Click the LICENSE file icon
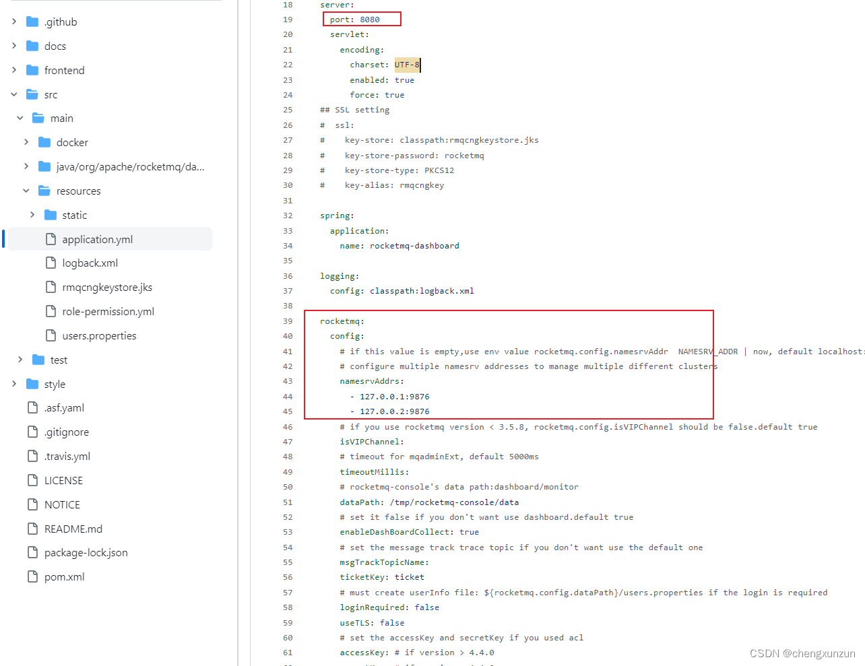Screen dimensions: 865x666 pos(32,480)
